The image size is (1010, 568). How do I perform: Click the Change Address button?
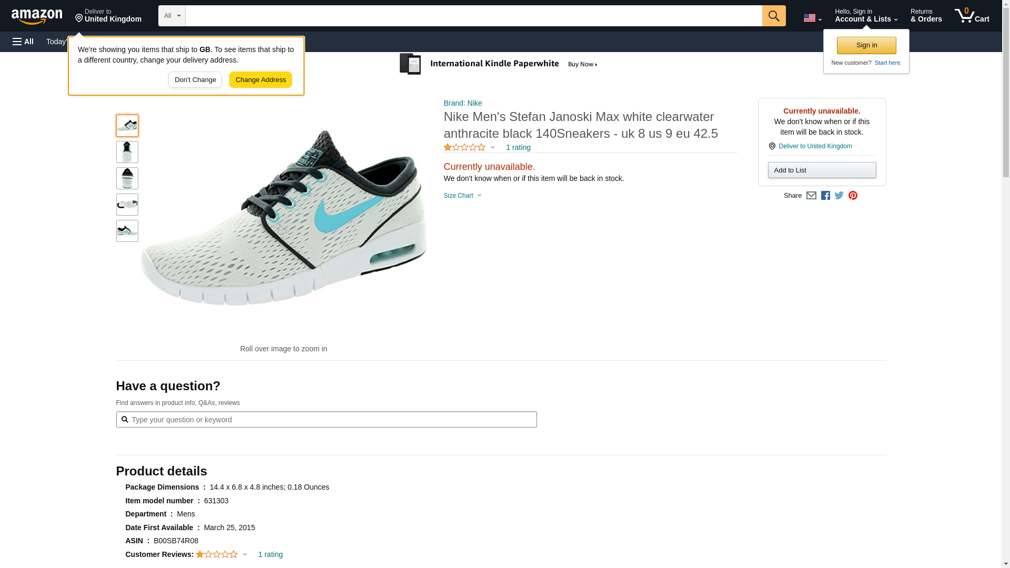coord(260,80)
